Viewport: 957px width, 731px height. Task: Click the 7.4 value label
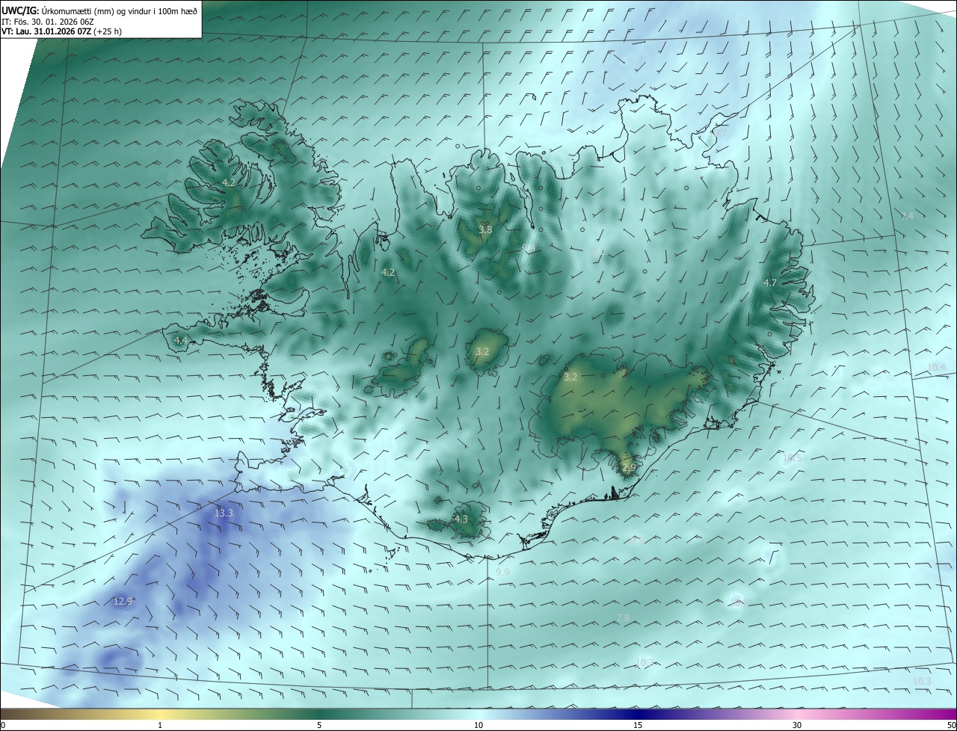point(907,216)
